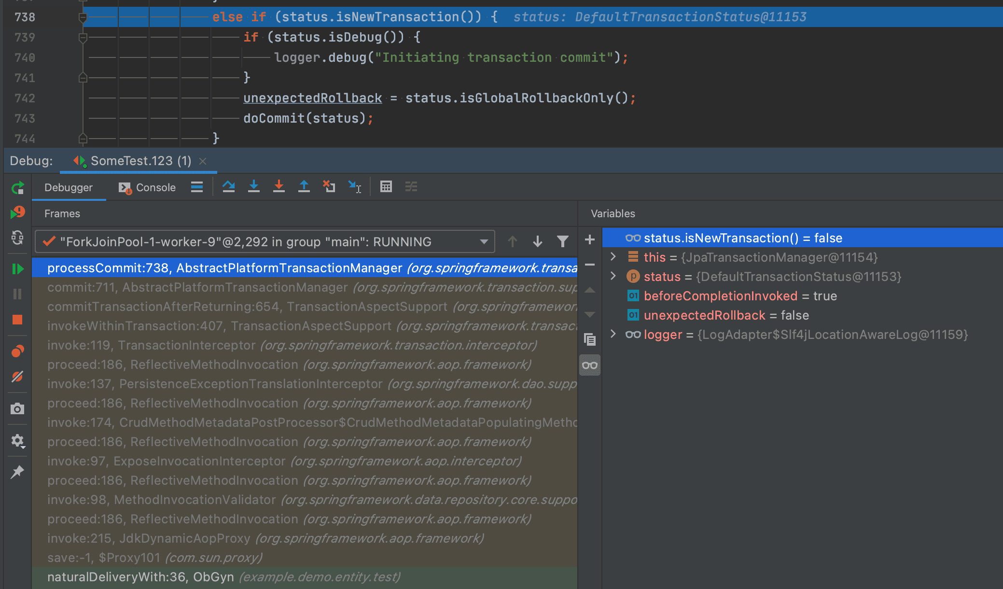Stop the debug session with red square
Image resolution: width=1003 pixels, height=589 pixels.
17,320
